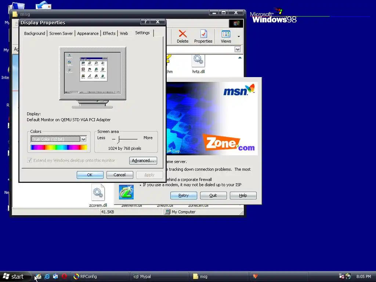
Task: Click the Default Monitor on QEMU text
Action: 69,120
